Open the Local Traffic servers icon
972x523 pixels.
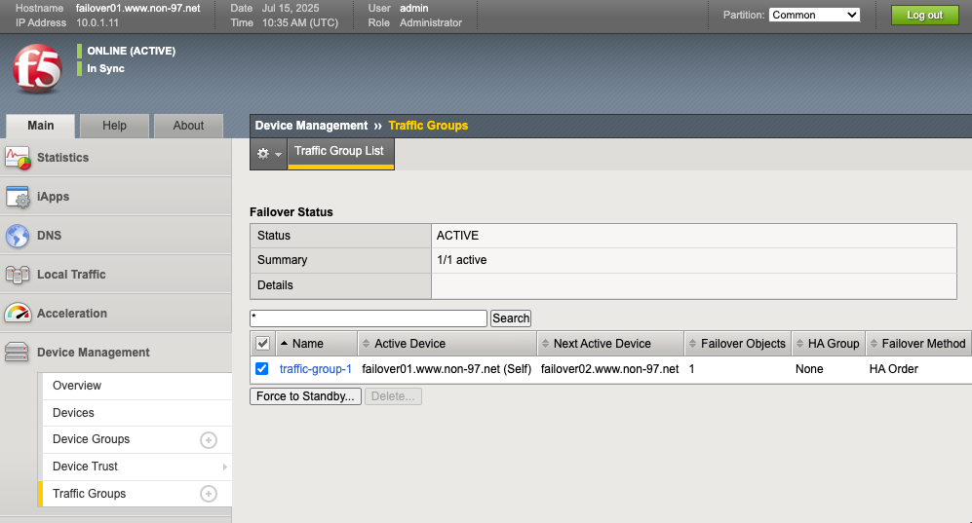[x=18, y=275]
